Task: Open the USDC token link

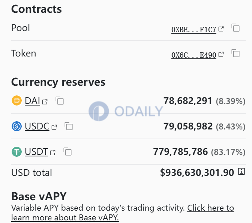Action: click(37, 126)
